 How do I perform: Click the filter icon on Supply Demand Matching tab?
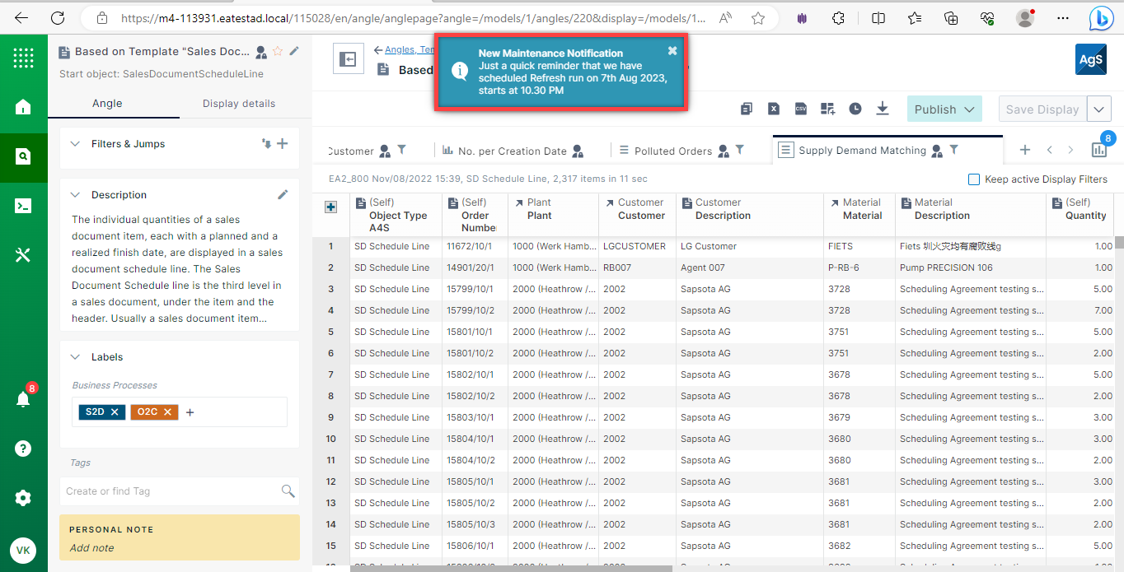point(953,150)
